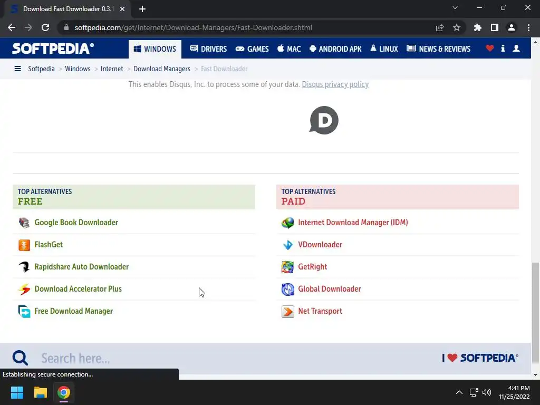The image size is (540, 405).
Task: Open Download Accelerator Plus link
Action: [78, 289]
